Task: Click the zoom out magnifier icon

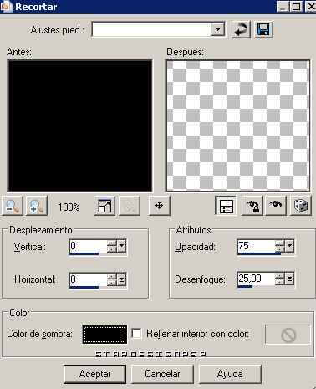Action: click(x=13, y=206)
